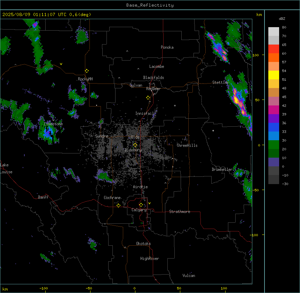Click the Drumheller label
The height and width of the screenshot is (293, 300).
click(222, 169)
